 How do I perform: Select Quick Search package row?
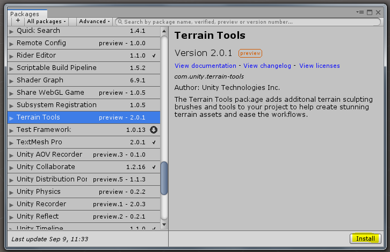(x=84, y=31)
